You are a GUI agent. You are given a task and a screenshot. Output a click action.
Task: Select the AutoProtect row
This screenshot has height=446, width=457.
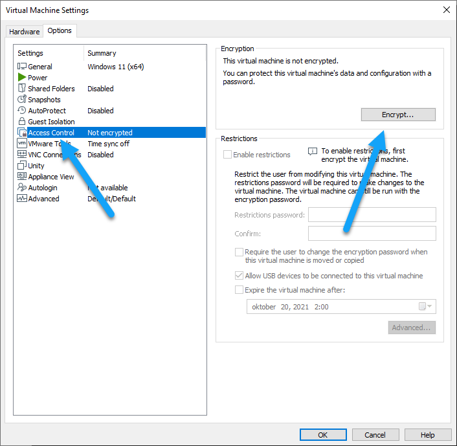pyautogui.click(x=111, y=111)
